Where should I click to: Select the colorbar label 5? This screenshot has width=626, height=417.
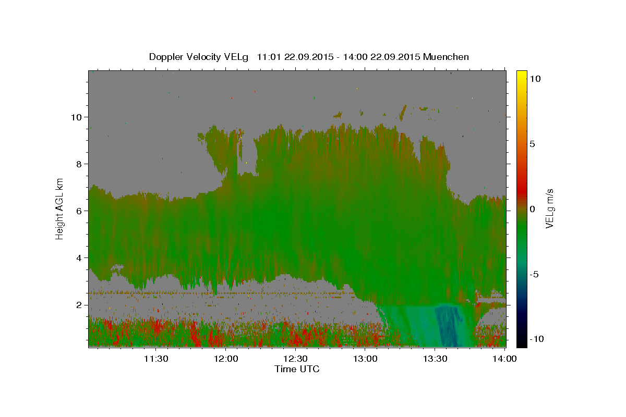click(x=532, y=144)
